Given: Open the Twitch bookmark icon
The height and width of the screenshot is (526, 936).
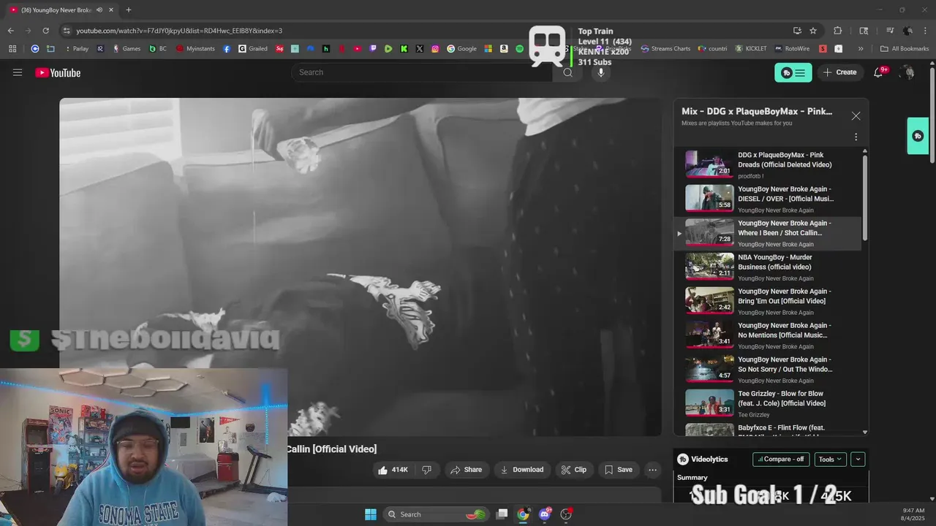Looking at the screenshot, I should click(x=373, y=49).
